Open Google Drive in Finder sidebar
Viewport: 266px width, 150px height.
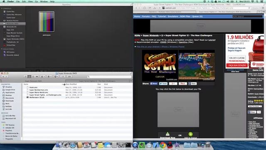click(10, 90)
